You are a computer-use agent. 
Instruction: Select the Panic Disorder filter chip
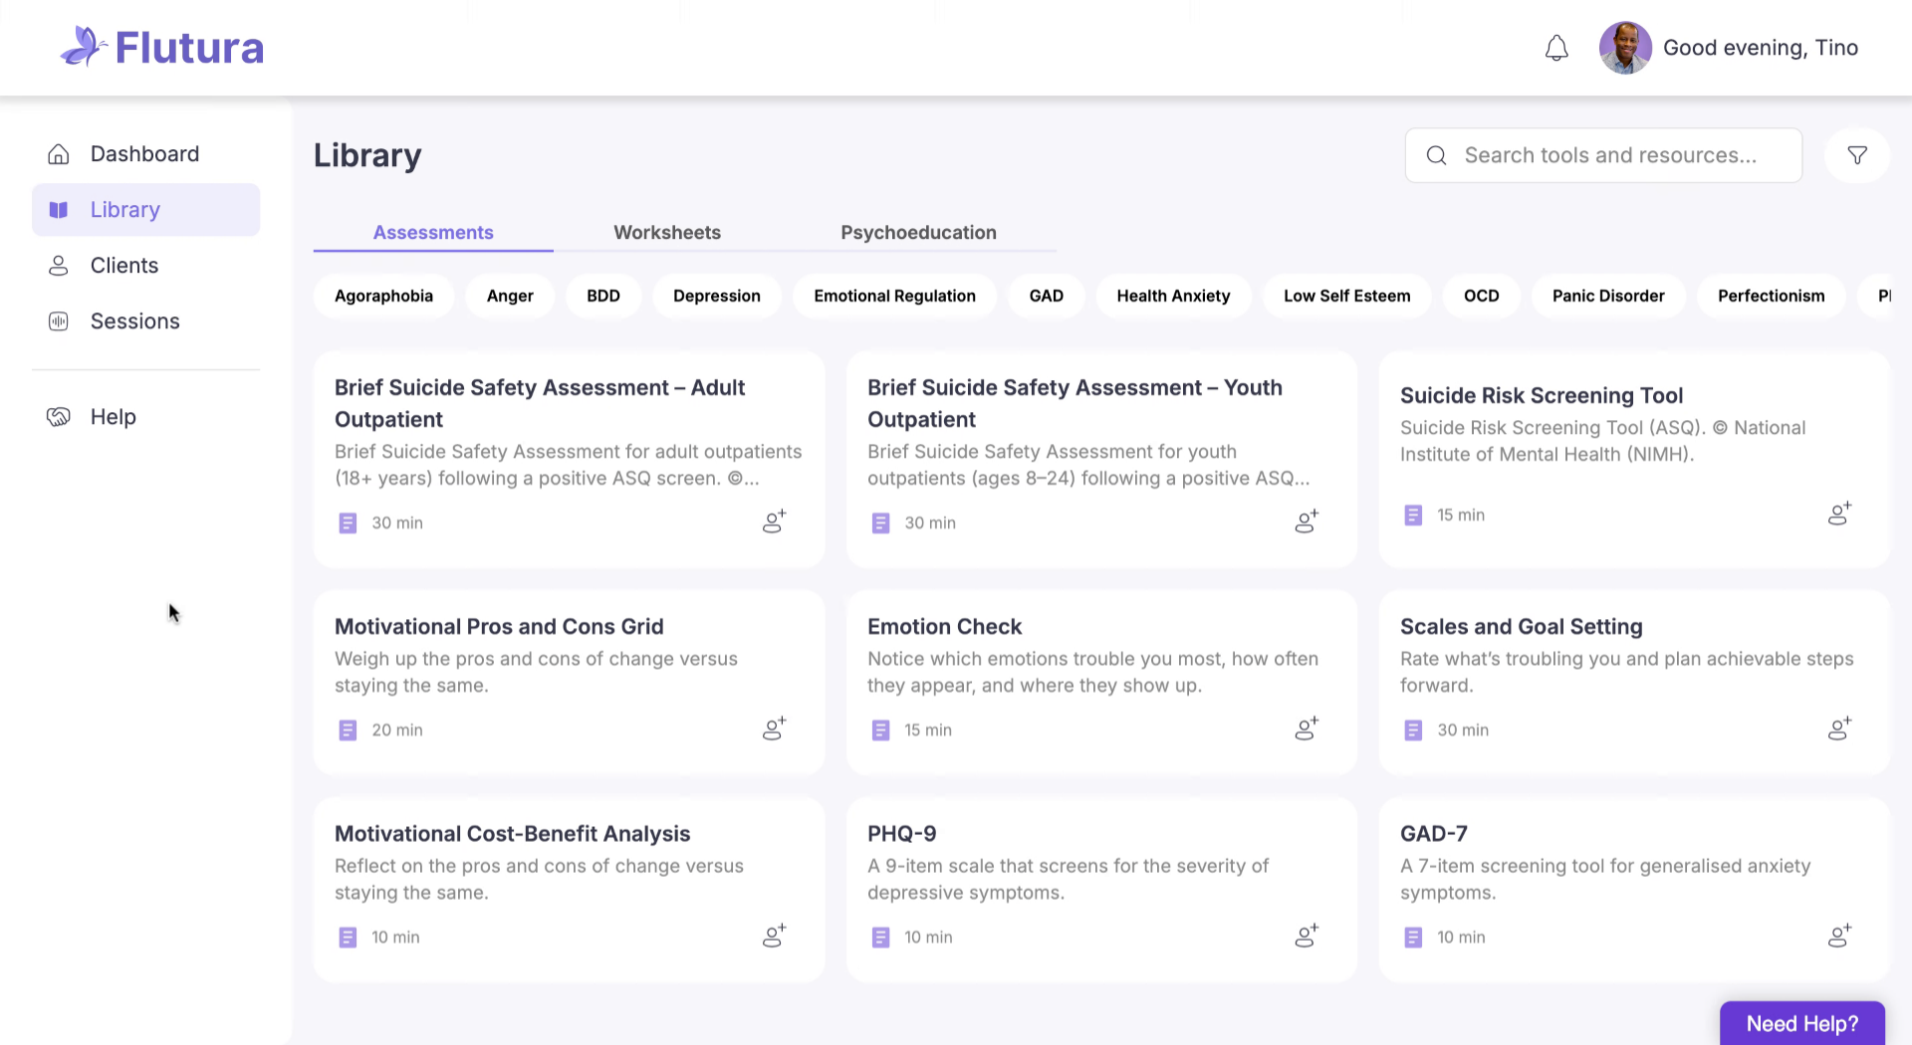[1607, 296]
